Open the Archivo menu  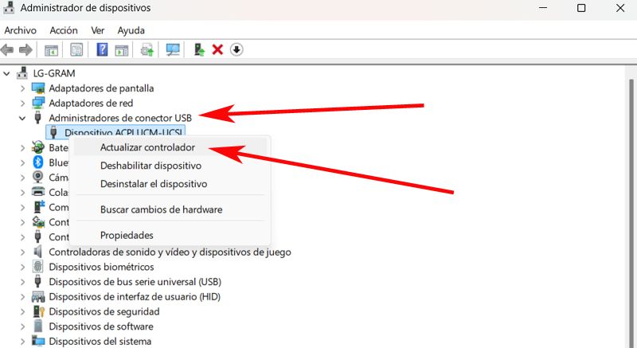point(21,30)
